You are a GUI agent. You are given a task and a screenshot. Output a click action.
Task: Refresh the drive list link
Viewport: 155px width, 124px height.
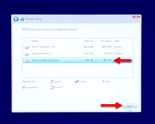tap(30, 82)
